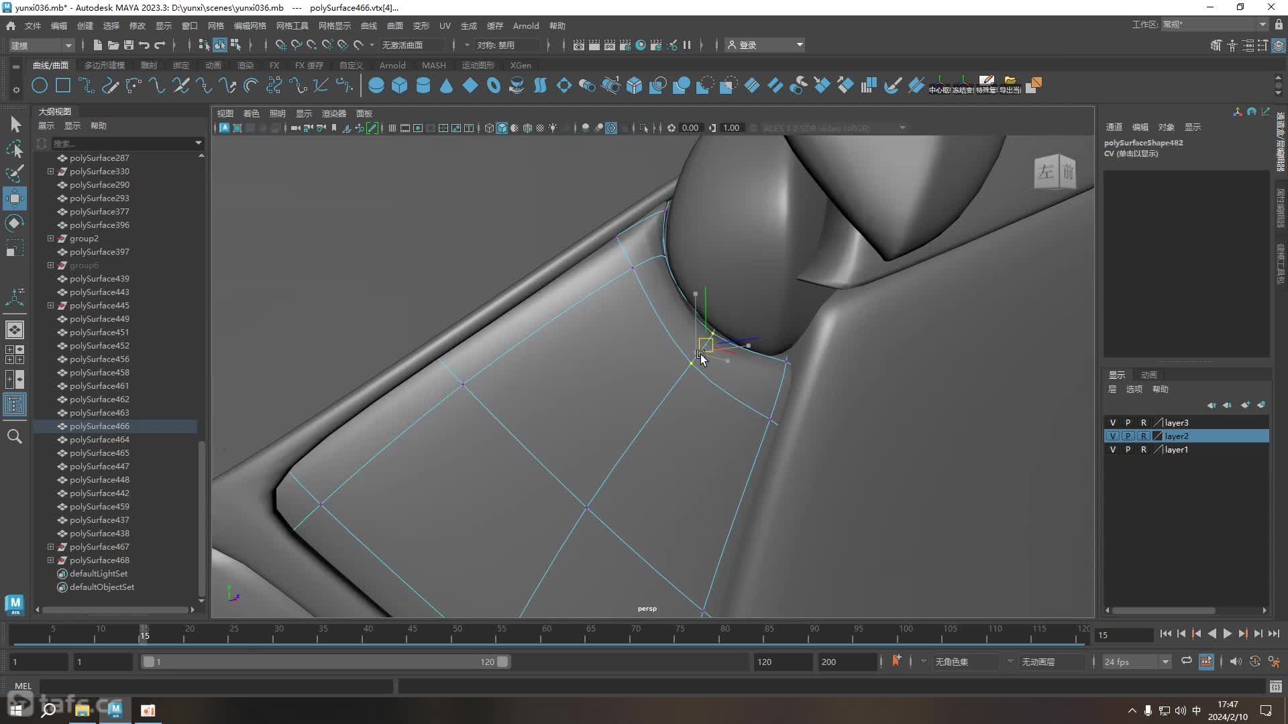The width and height of the screenshot is (1288, 724).
Task: Create a NURBS cone from the shelf
Action: pyautogui.click(x=447, y=86)
